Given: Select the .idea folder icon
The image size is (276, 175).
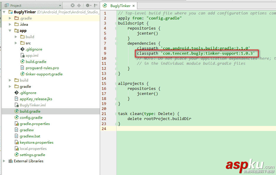Looking at the screenshot, I should click(x=17, y=24).
